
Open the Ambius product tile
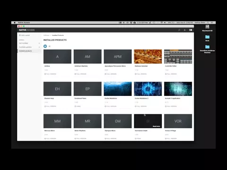pyautogui.click(x=57, y=57)
